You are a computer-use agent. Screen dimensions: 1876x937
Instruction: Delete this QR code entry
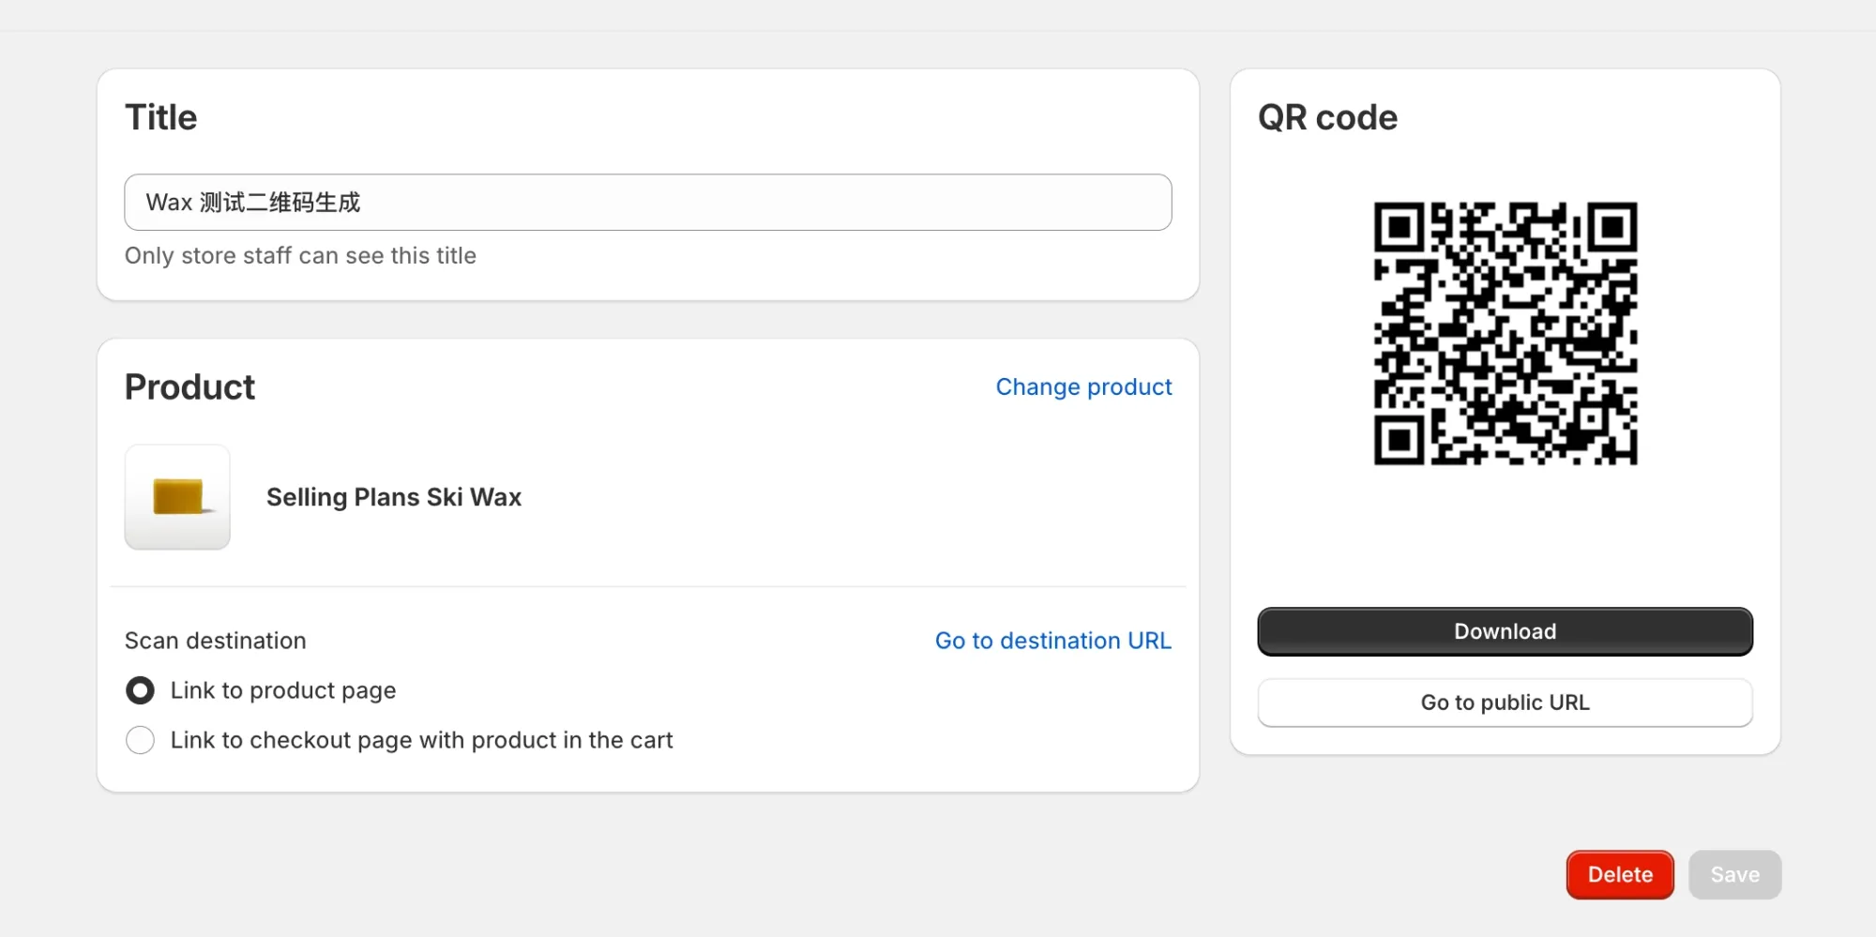tap(1619, 874)
